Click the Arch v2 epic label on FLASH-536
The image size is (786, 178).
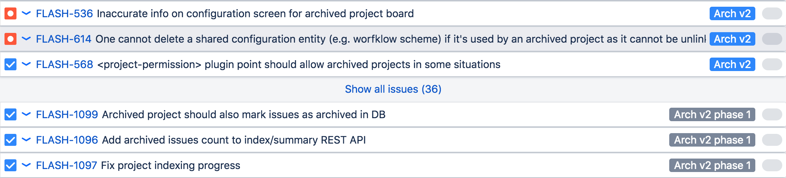732,14
